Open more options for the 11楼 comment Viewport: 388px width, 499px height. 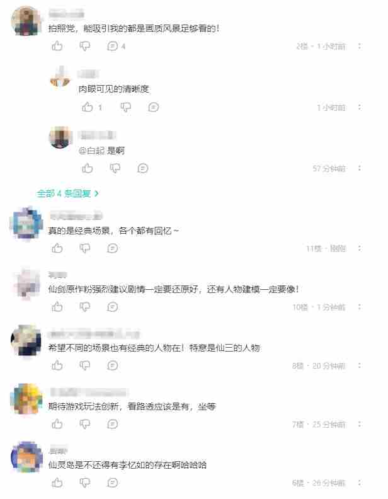[x=360, y=248]
